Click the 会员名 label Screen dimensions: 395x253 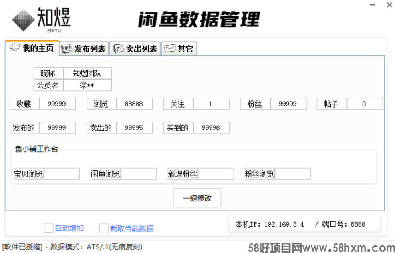click(x=48, y=85)
